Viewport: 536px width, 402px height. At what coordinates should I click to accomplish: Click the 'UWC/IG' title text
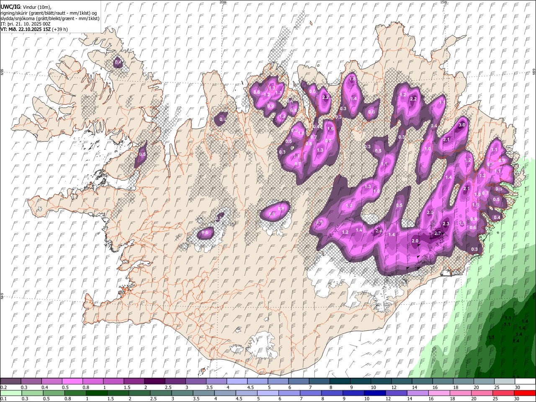click(x=10, y=7)
